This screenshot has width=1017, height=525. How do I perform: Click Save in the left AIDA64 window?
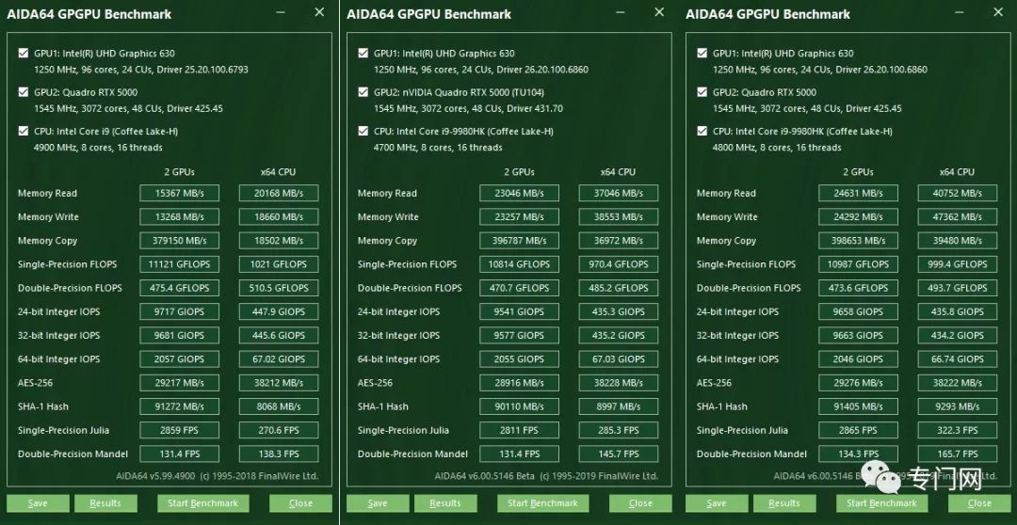(39, 503)
